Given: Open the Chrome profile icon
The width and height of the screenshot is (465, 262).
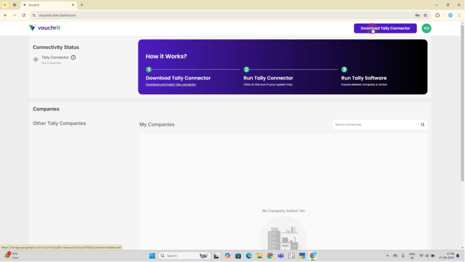Looking at the screenshot, I should [x=450, y=15].
